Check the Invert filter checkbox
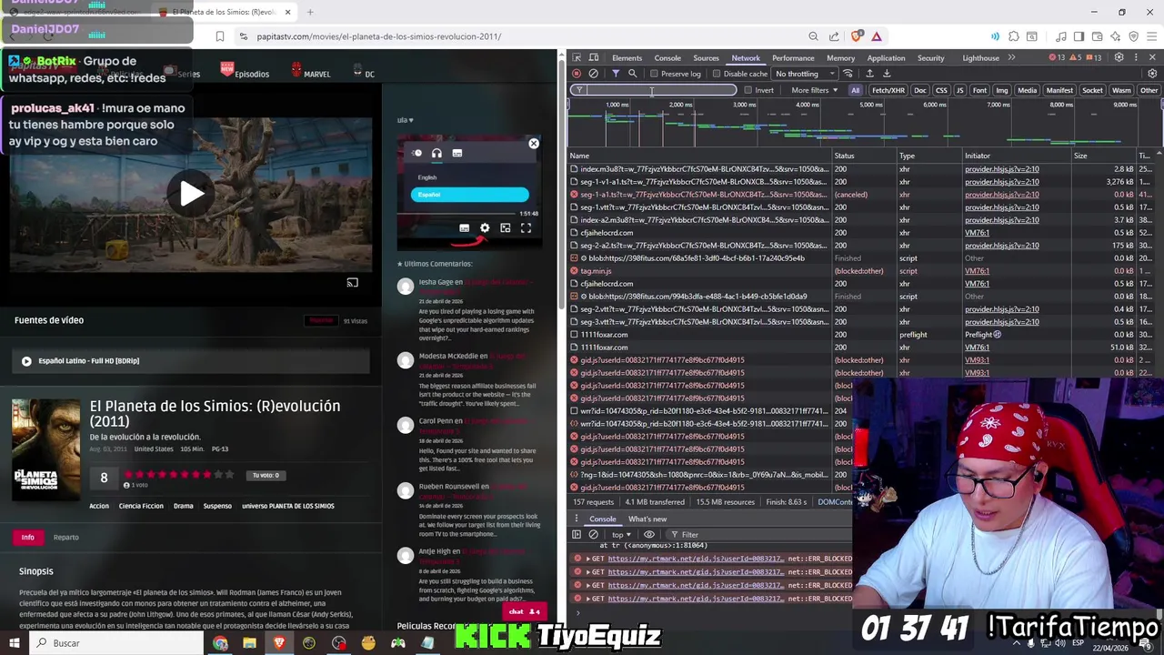Screen dimensions: 1164x655 click(748, 90)
